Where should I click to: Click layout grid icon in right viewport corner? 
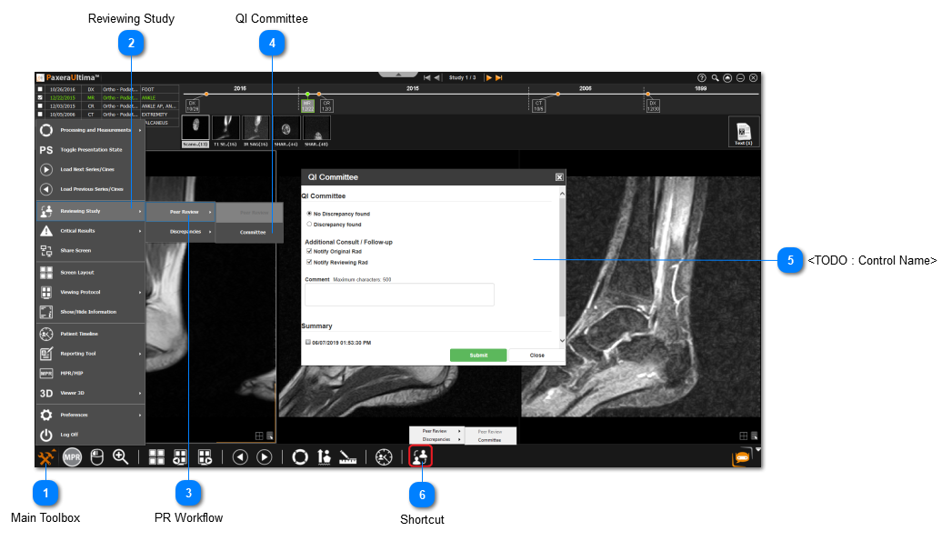point(743,436)
